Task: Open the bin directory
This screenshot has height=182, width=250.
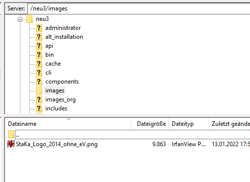Action: pos(49,55)
